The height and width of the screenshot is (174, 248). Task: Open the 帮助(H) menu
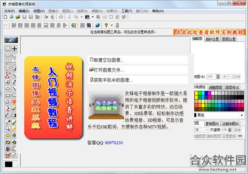(158, 11)
